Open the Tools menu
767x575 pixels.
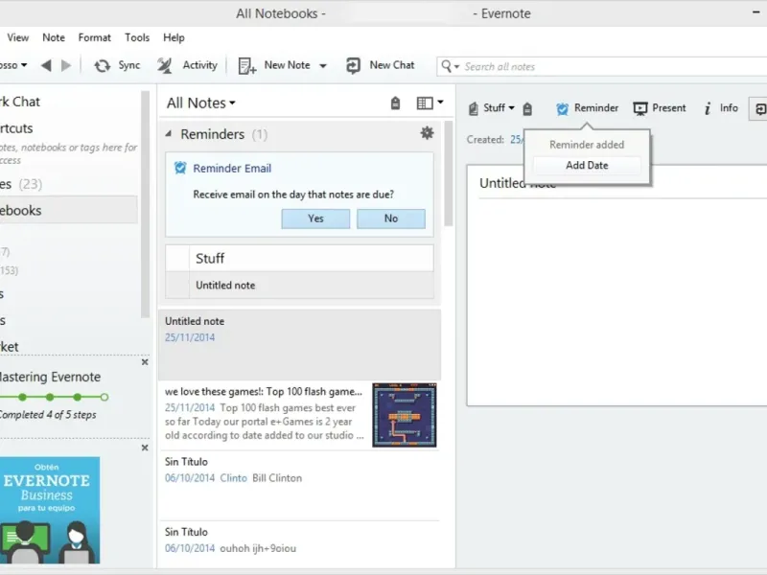coord(137,37)
